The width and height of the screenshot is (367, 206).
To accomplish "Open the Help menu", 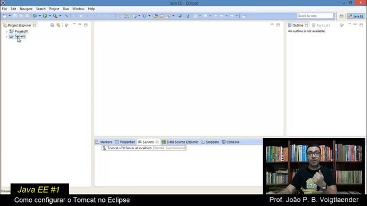I will (91, 9).
